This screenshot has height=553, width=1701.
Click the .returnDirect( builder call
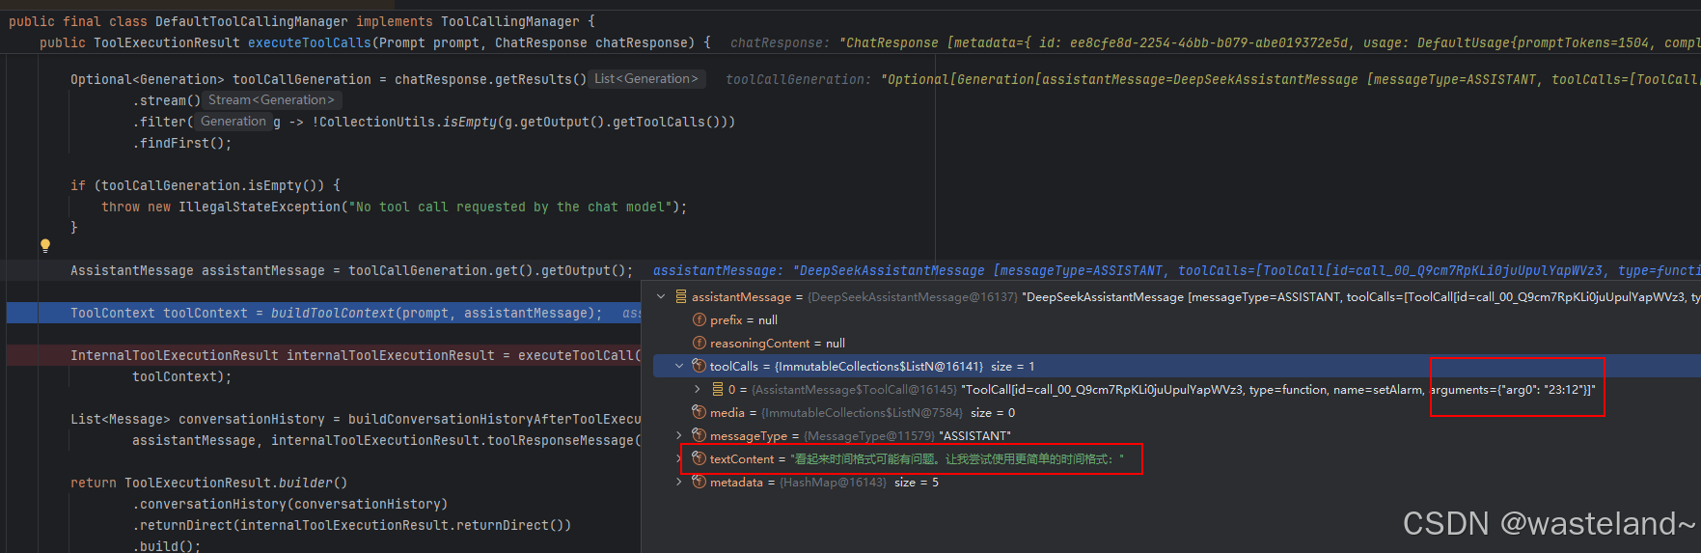[186, 525]
